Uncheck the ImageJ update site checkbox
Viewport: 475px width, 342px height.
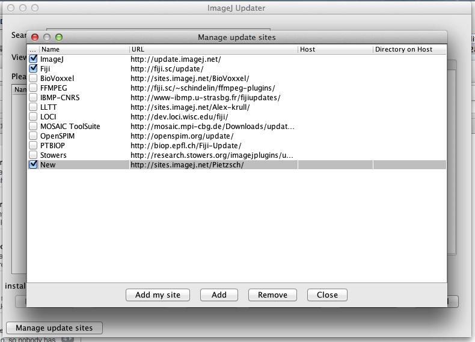click(33, 59)
